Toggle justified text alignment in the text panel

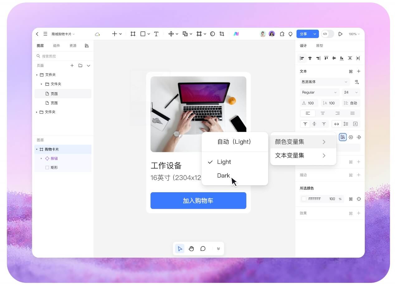(x=352, y=113)
